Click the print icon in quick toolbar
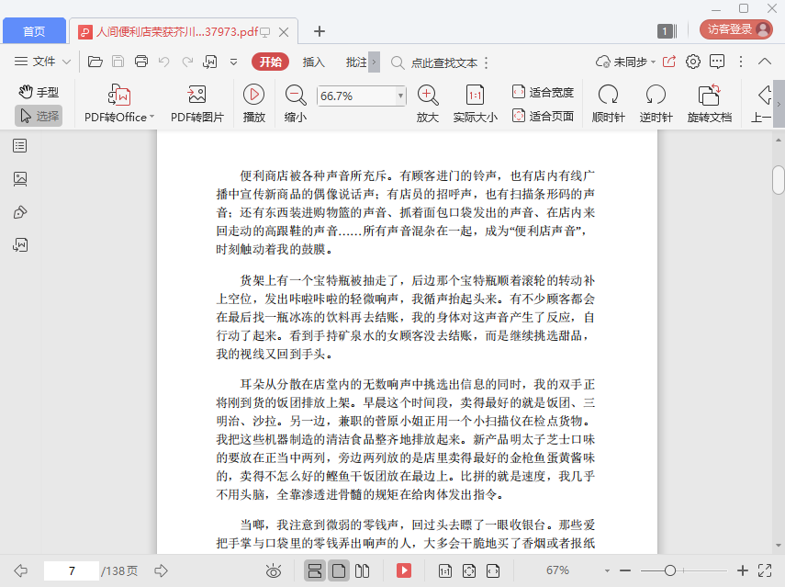The width and height of the screenshot is (785, 587). [x=141, y=62]
